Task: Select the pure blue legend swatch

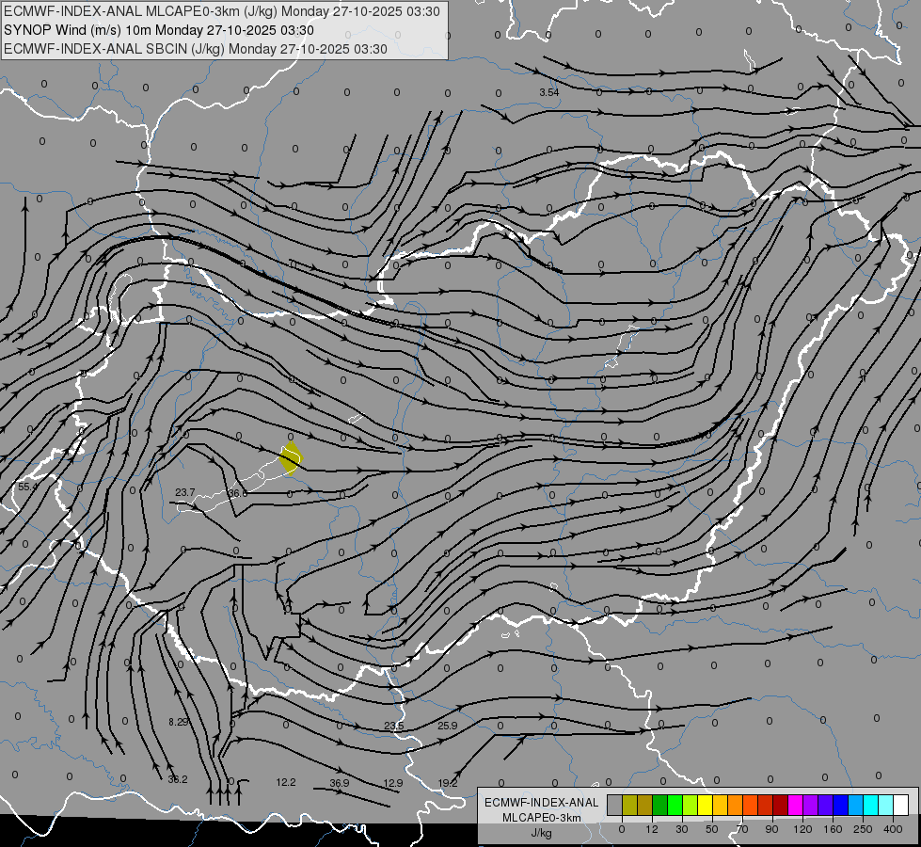Action: pos(840,805)
